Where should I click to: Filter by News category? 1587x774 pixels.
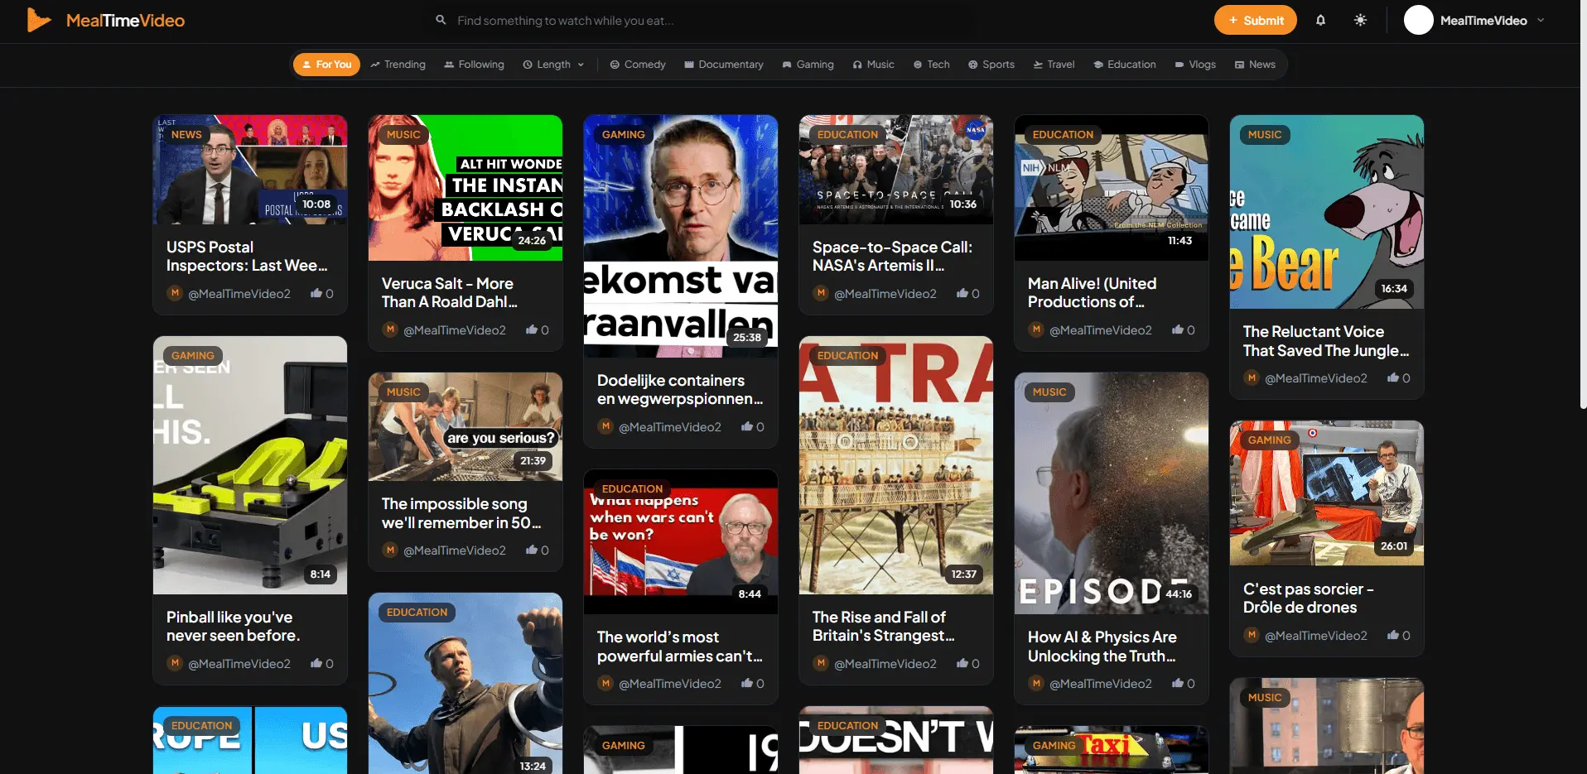point(1255,65)
